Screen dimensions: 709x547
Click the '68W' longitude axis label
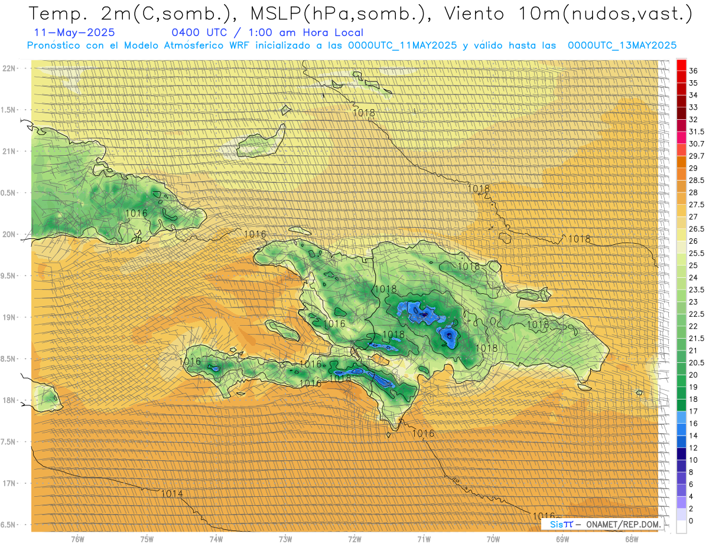[x=632, y=539]
